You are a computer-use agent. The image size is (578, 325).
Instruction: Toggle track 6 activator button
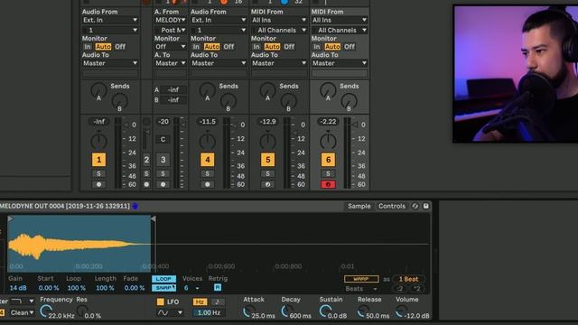[x=328, y=160]
